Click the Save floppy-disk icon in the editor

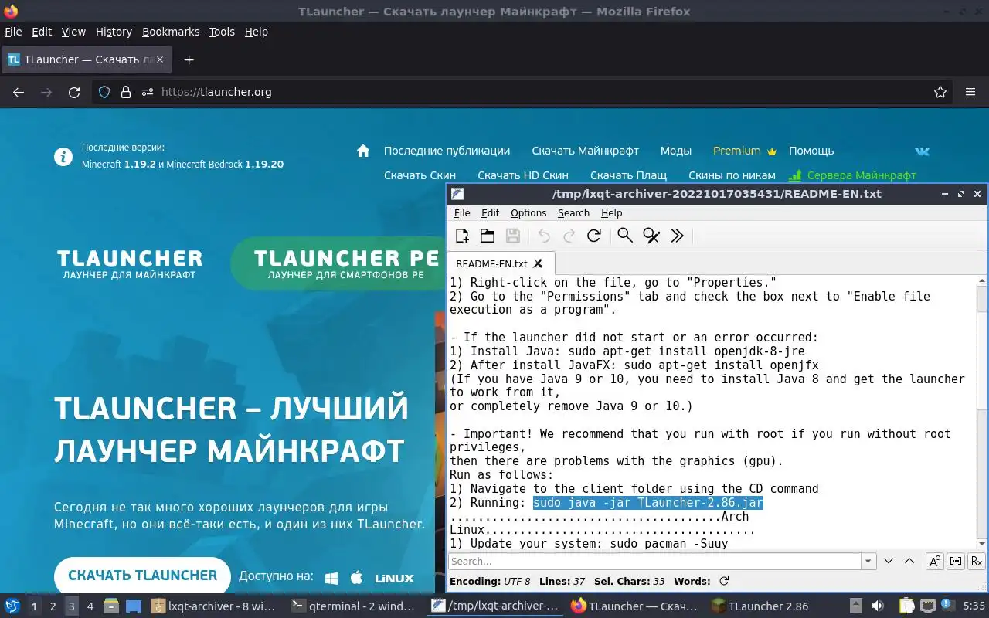(x=512, y=236)
